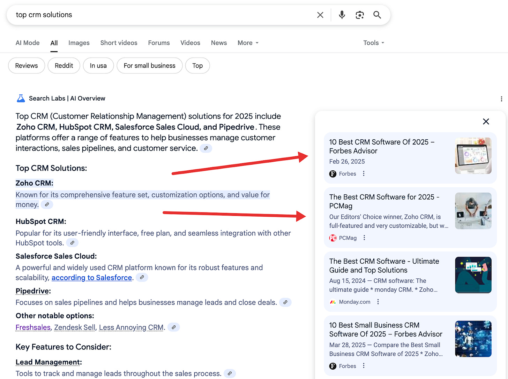The width and height of the screenshot is (508, 379).
Task: Open three-dot menu on Small Business Forbes card
Action: 364,366
